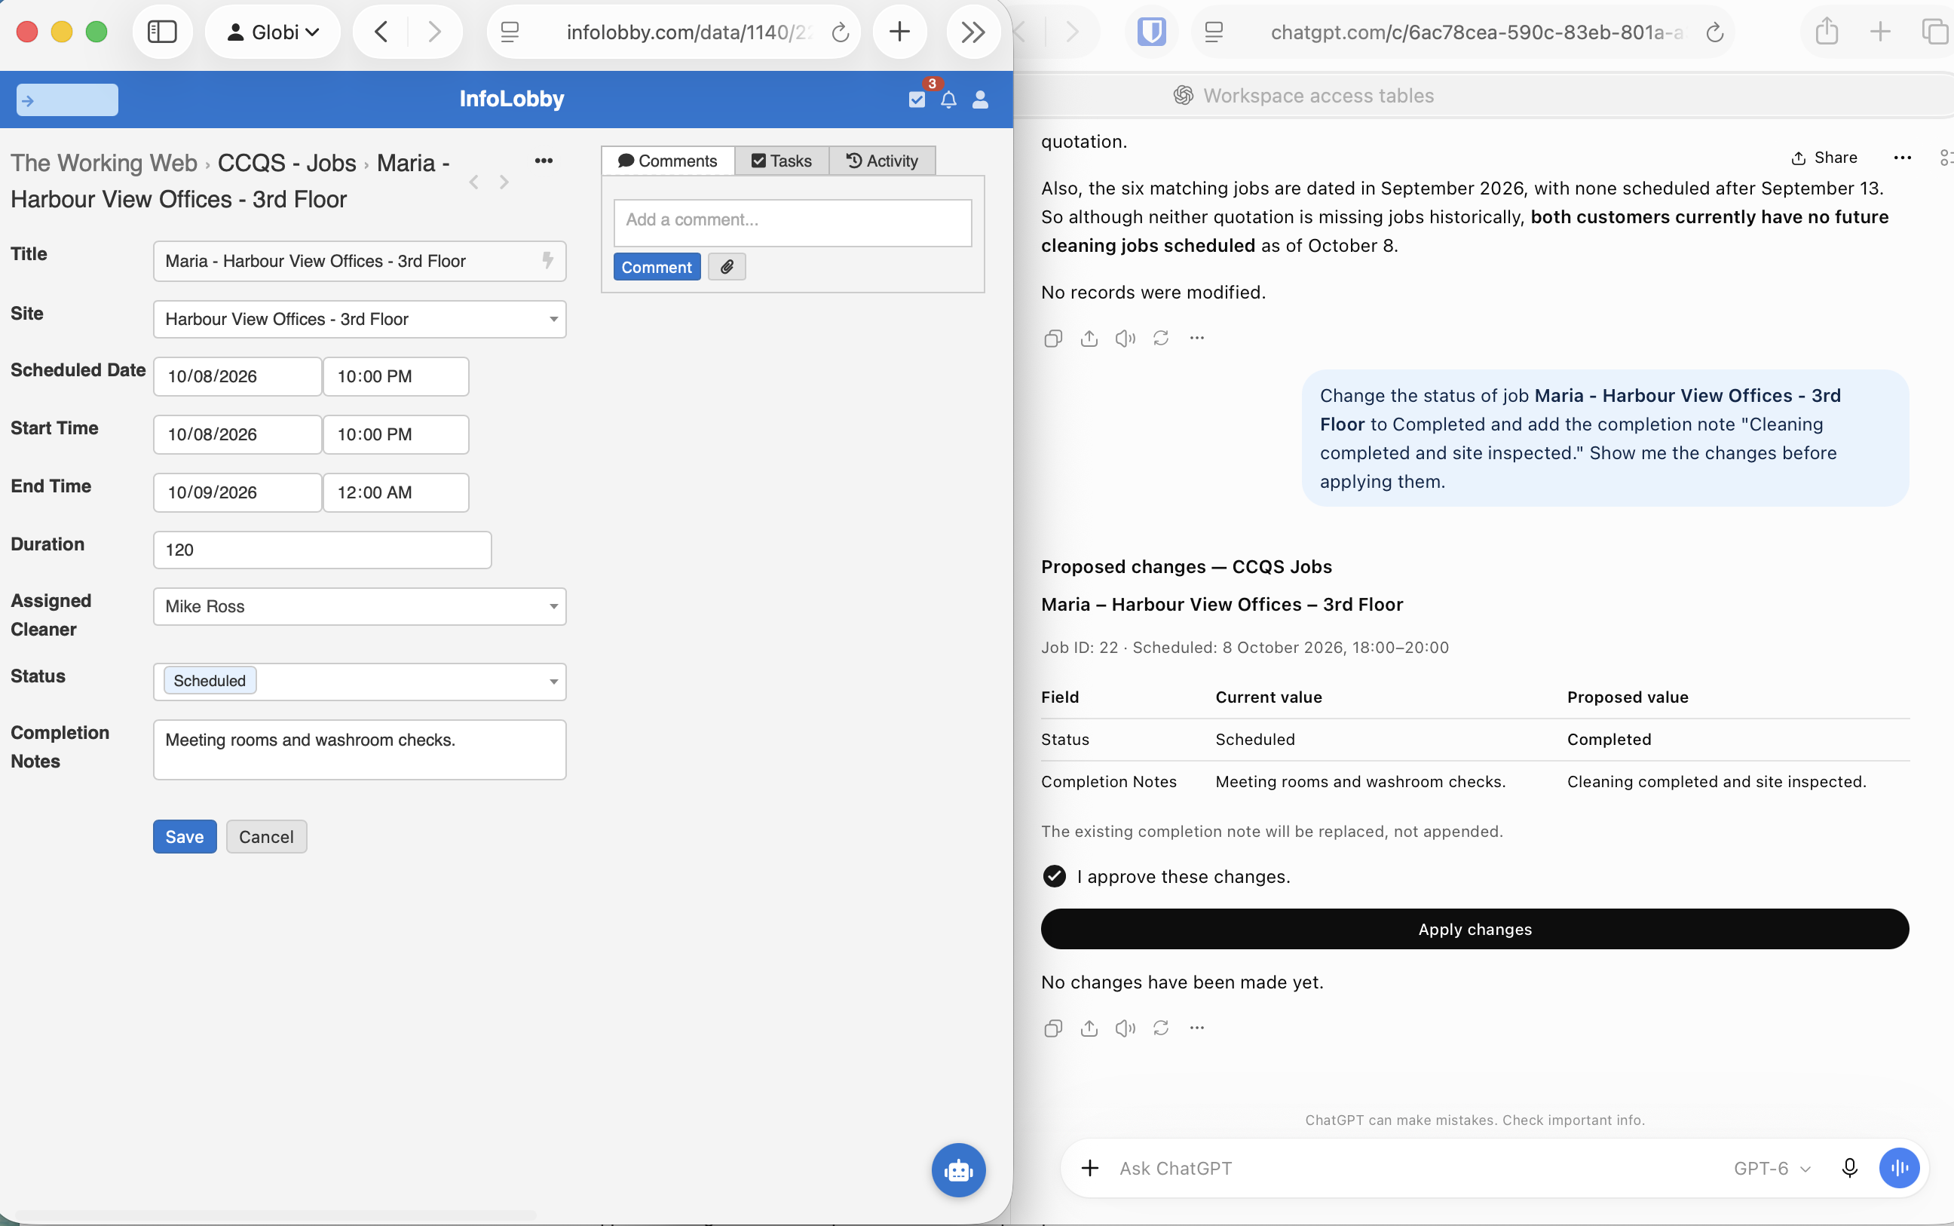Open the record options three-dot menu
Screen dimensions: 1954x1226
544,161
